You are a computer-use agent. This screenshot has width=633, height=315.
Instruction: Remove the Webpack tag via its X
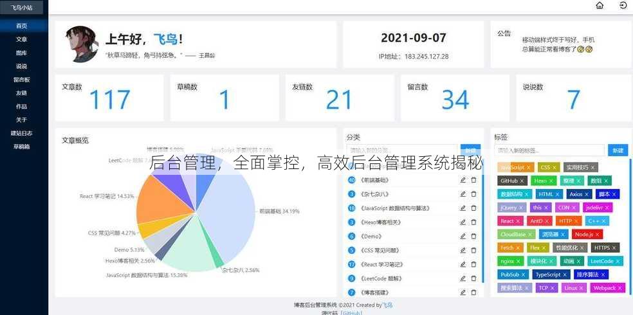click(x=620, y=288)
